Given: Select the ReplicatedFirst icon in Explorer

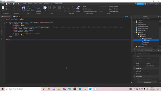Looking at the screenshot, I should click(x=136, y=24).
